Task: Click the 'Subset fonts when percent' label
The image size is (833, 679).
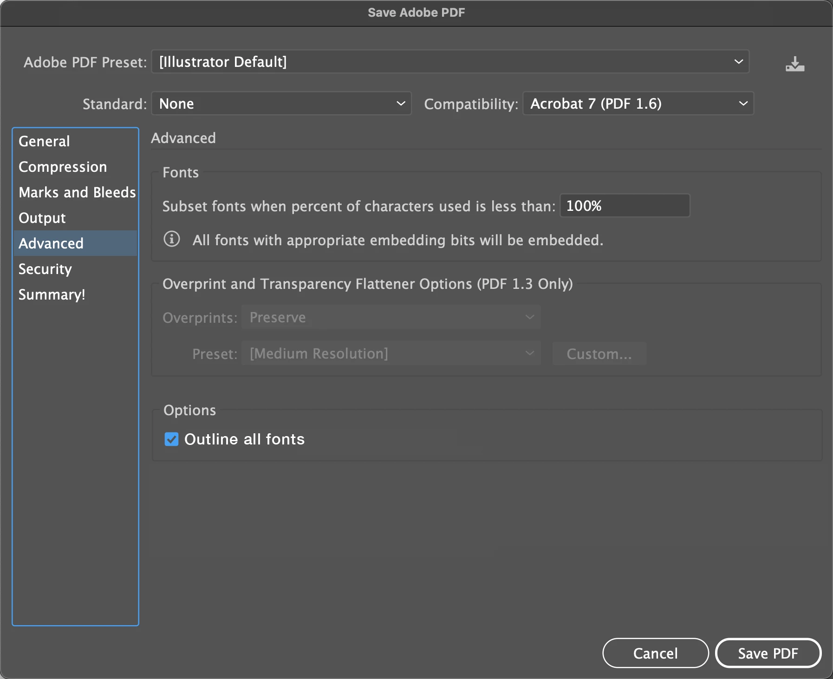Action: coord(359,206)
